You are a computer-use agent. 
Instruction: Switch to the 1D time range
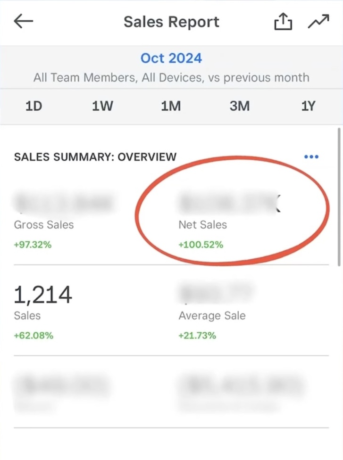33,107
